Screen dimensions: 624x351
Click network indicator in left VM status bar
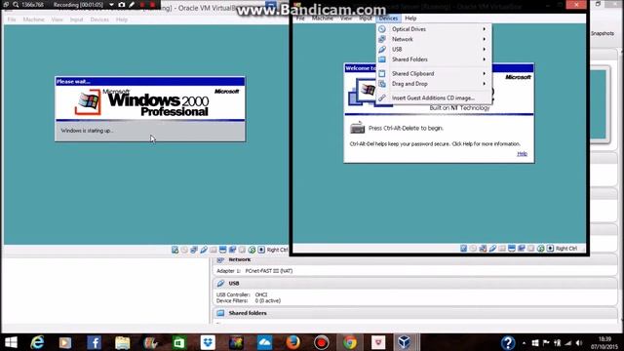pyautogui.click(x=194, y=250)
